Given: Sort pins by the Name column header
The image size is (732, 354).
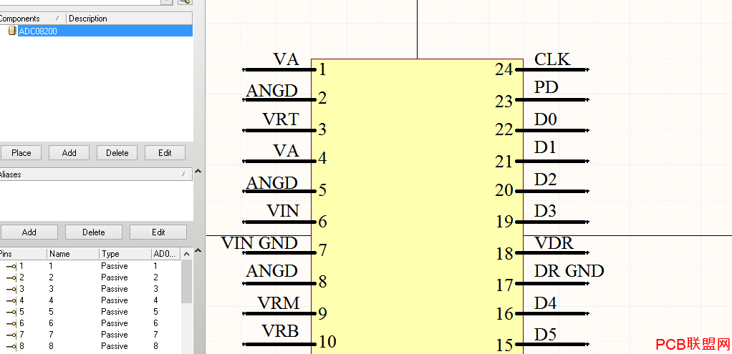Looking at the screenshot, I should pos(73,254).
